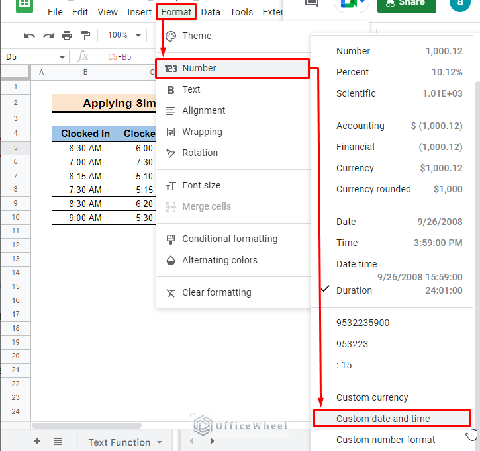This screenshot has height=451, width=480.
Task: Click the Rotation icon
Action: click(171, 153)
